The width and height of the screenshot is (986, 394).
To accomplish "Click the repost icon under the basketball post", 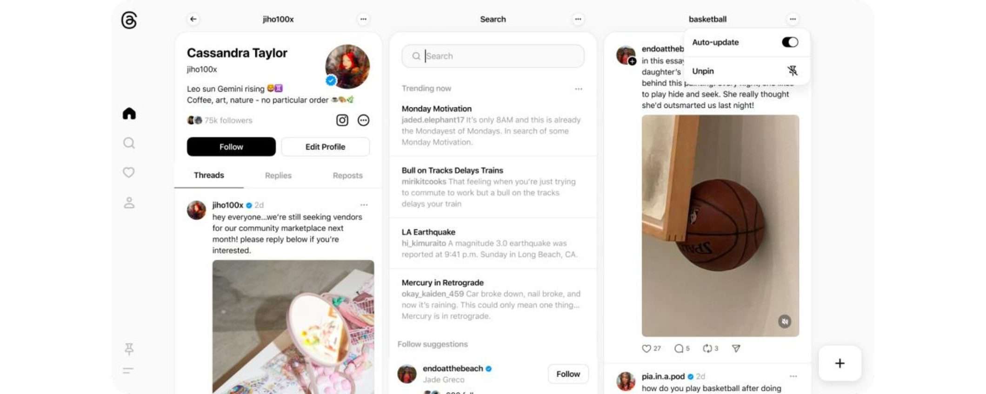I will tap(707, 348).
